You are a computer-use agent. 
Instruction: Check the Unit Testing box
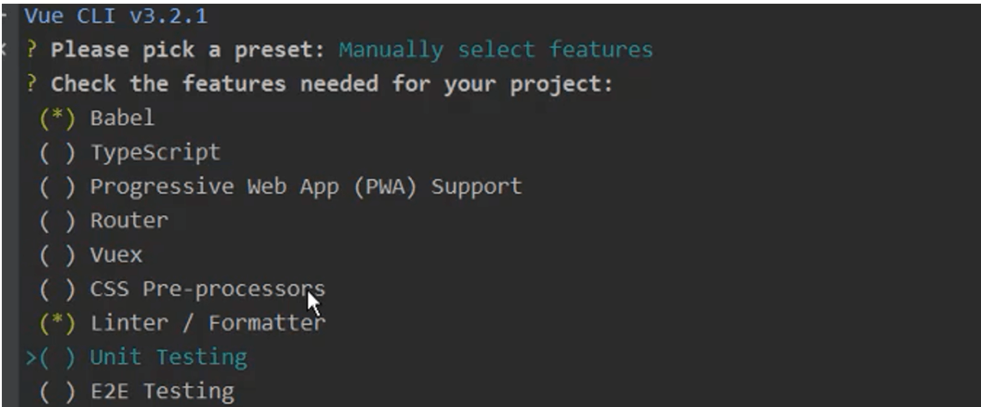click(x=57, y=357)
